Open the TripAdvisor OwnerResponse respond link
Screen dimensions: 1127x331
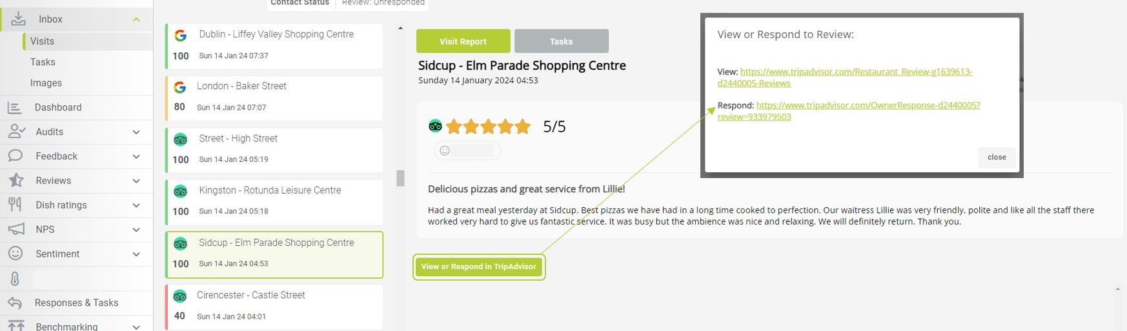[849, 111]
